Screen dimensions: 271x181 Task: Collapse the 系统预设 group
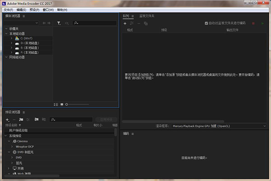[x=6, y=136]
